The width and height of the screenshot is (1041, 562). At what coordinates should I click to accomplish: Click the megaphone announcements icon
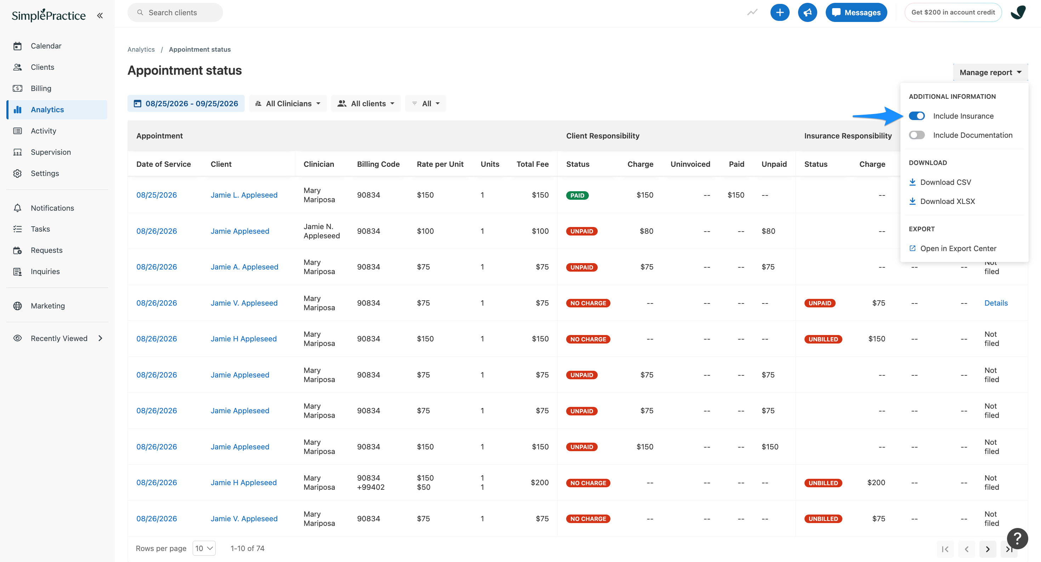click(x=807, y=12)
